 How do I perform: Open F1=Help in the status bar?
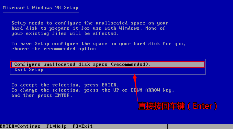click(56, 126)
